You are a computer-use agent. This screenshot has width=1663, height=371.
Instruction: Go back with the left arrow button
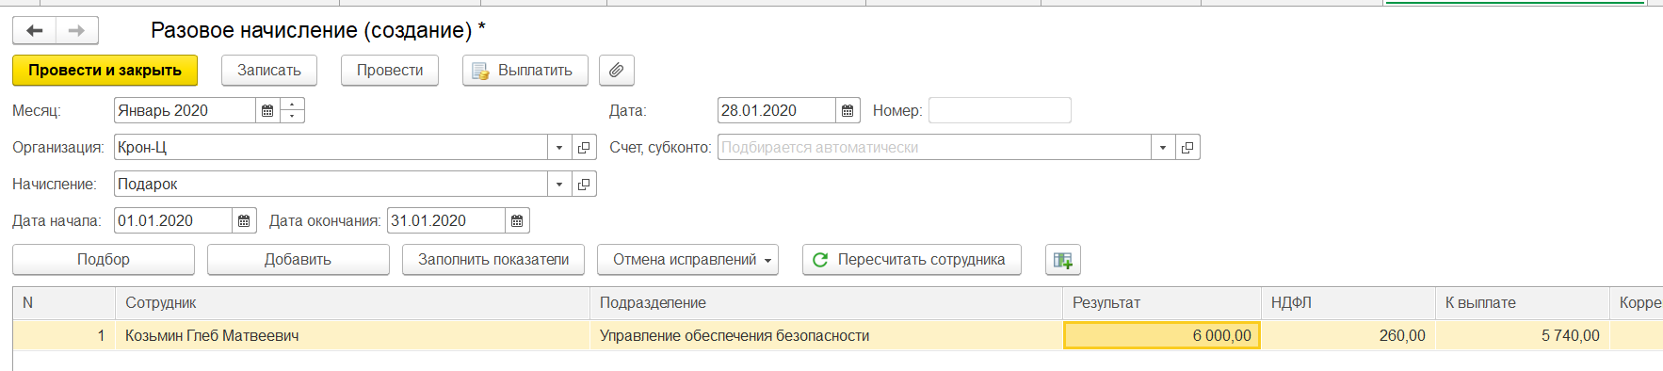[35, 31]
